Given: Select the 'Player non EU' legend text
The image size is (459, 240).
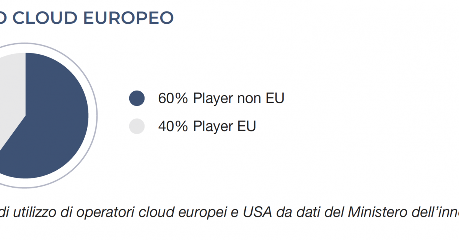Looking at the screenshot, I should pos(239,98).
